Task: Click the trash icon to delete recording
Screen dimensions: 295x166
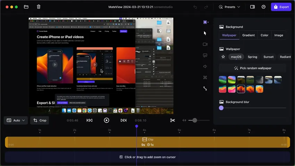Action: pos(39,7)
